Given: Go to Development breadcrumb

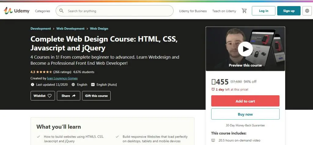Looking at the screenshot, I should 41,28.
